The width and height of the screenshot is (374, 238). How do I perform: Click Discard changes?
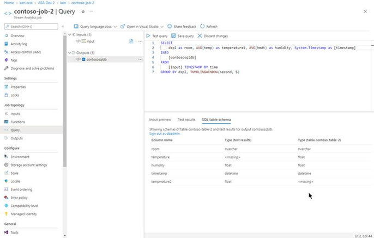[213, 36]
